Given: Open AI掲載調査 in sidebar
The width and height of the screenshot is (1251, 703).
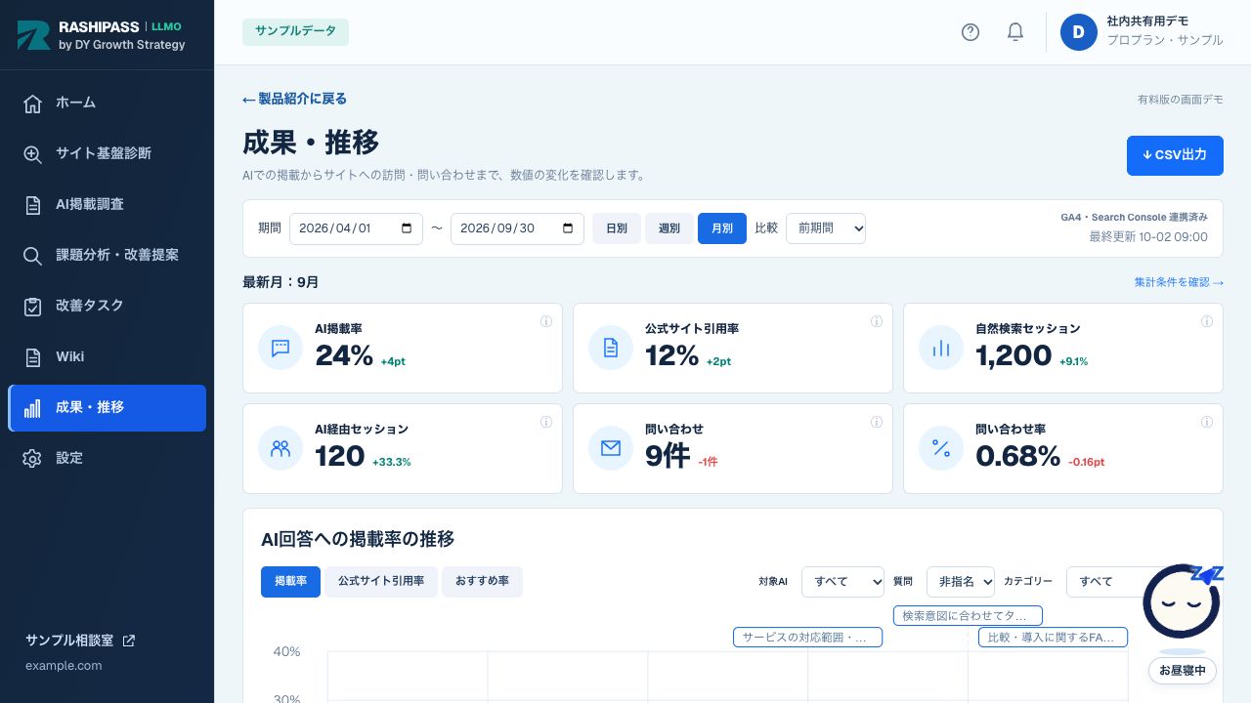Looking at the screenshot, I should (107, 204).
